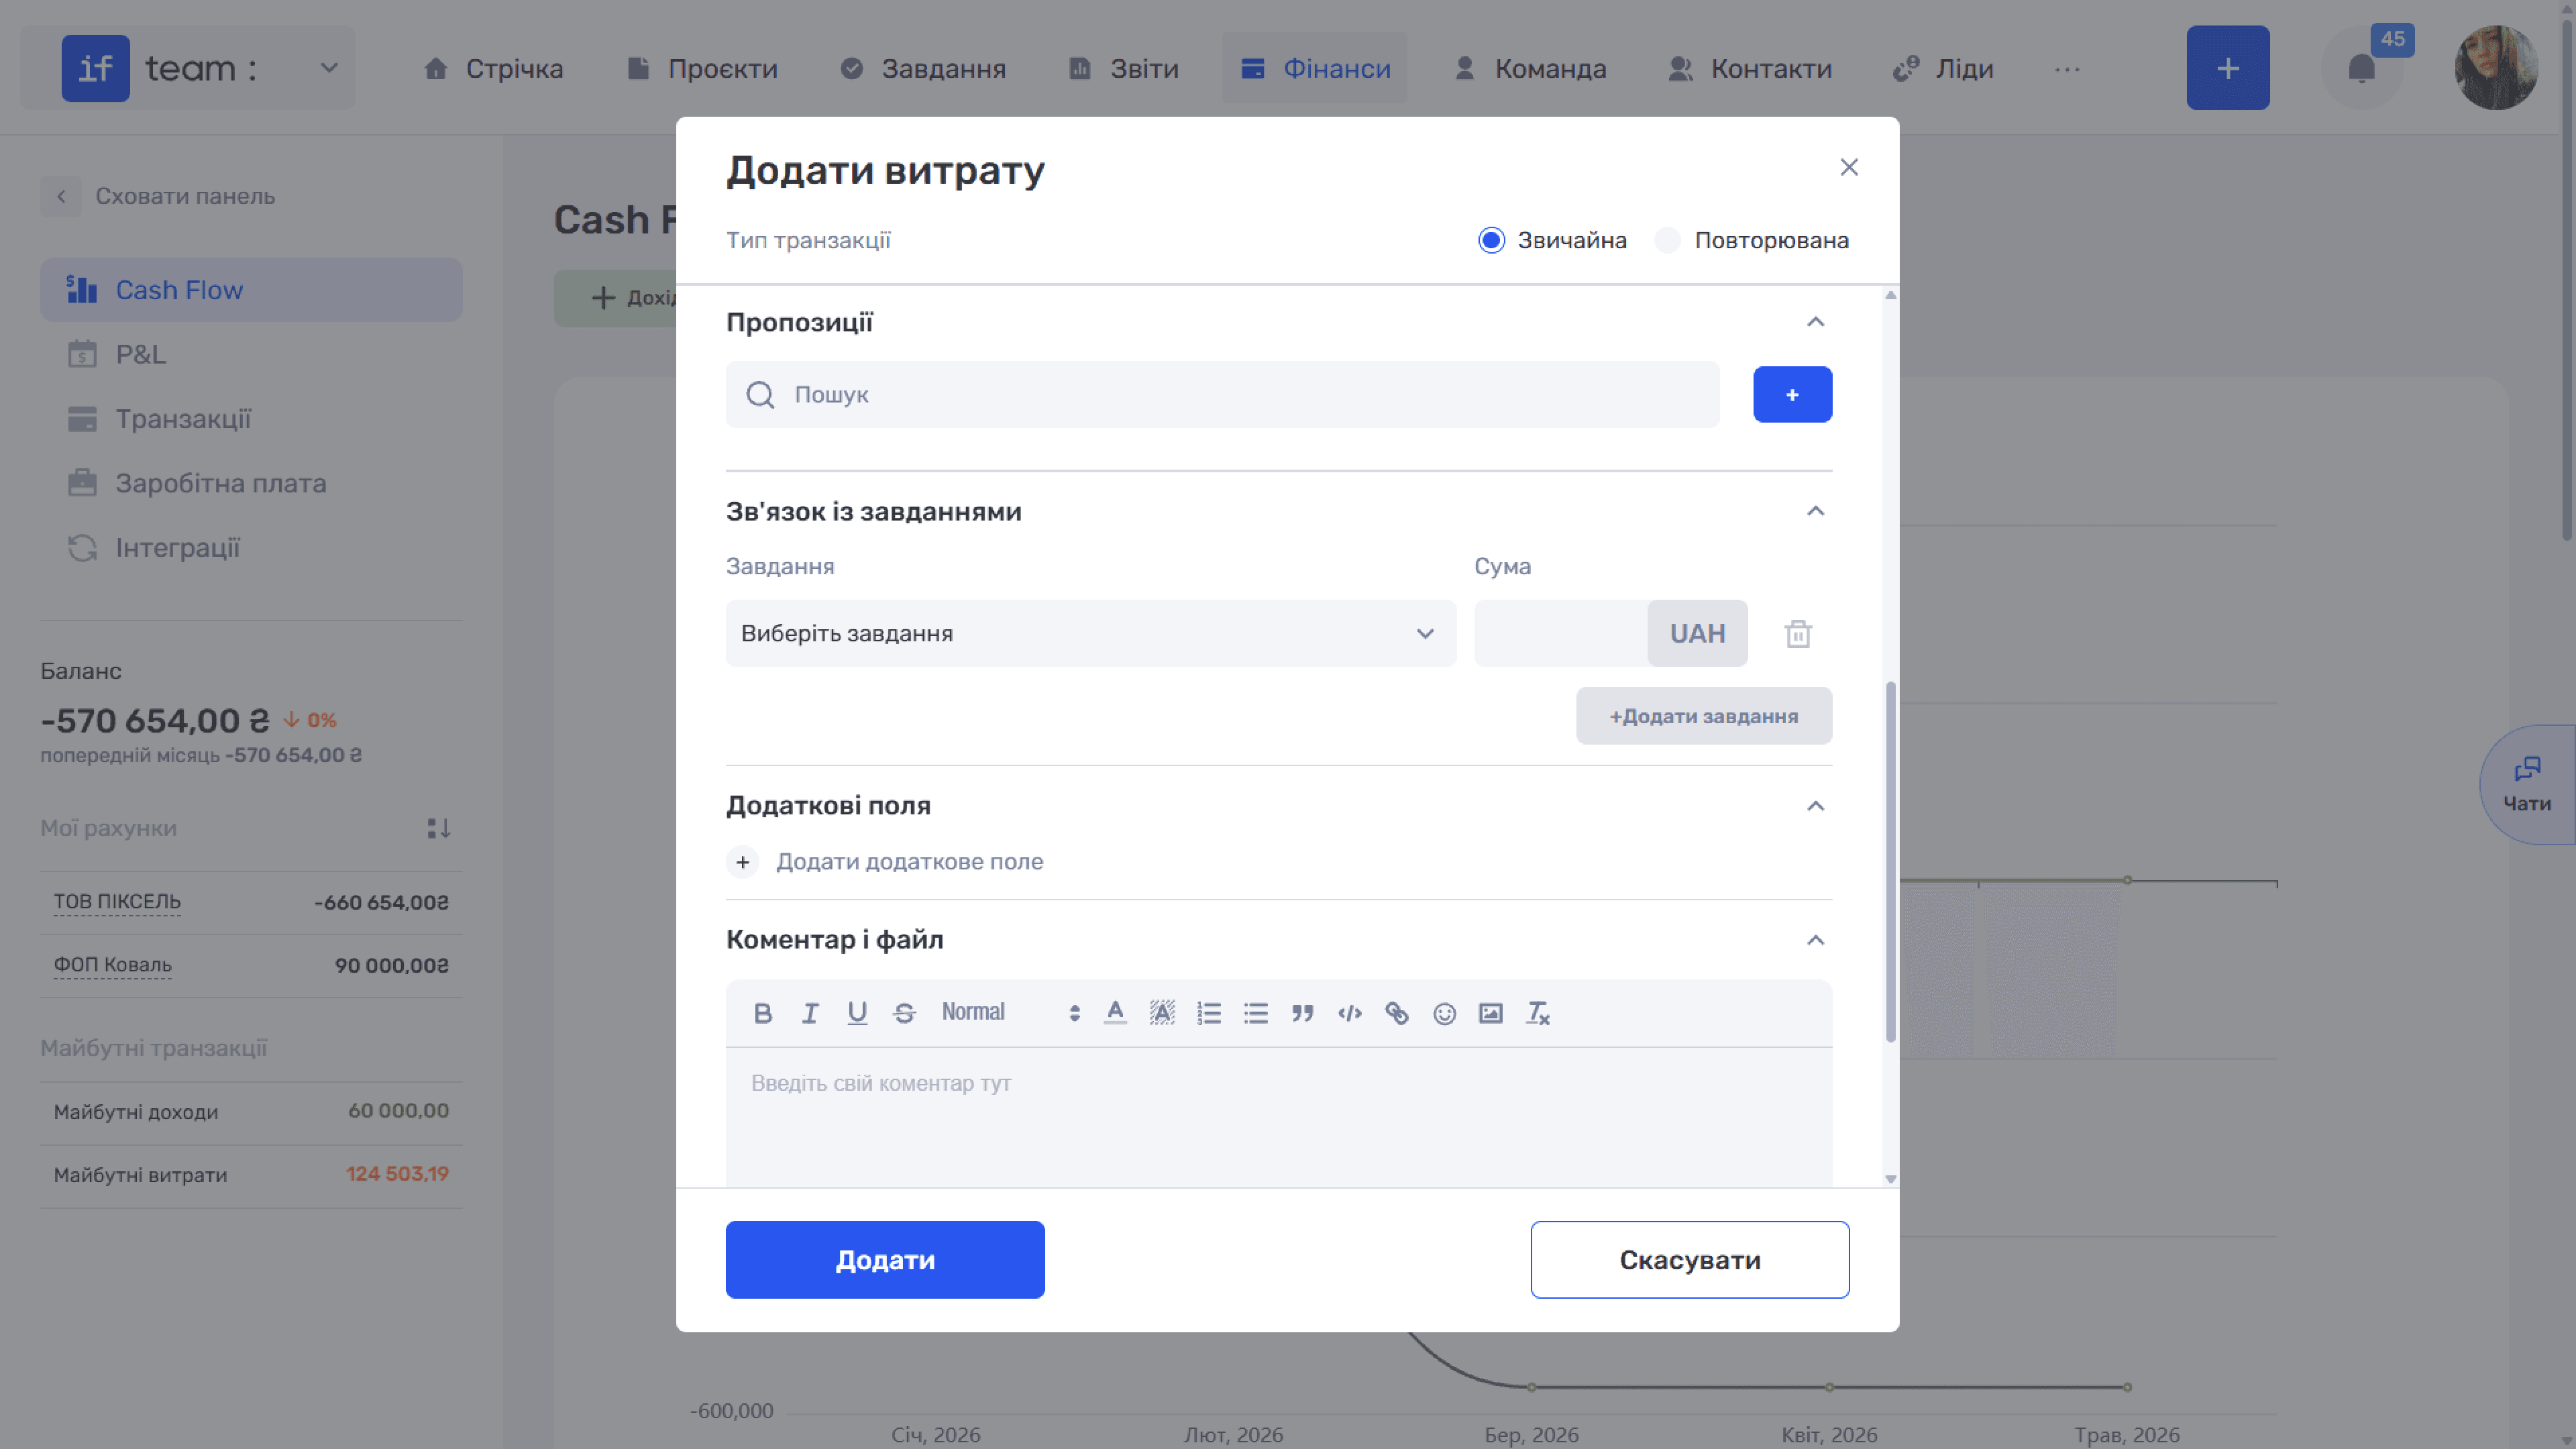Insert a hyperlink in the comment
The image size is (2576, 1449).
click(1397, 1013)
